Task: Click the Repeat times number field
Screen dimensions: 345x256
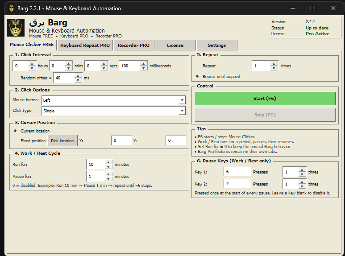Action: click(x=262, y=66)
